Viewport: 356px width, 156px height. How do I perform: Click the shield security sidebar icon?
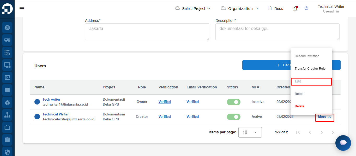[7, 152]
